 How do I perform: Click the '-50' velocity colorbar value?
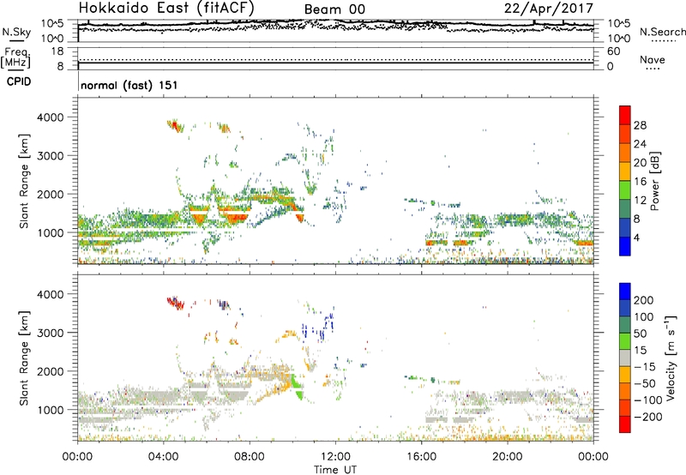[645, 383]
